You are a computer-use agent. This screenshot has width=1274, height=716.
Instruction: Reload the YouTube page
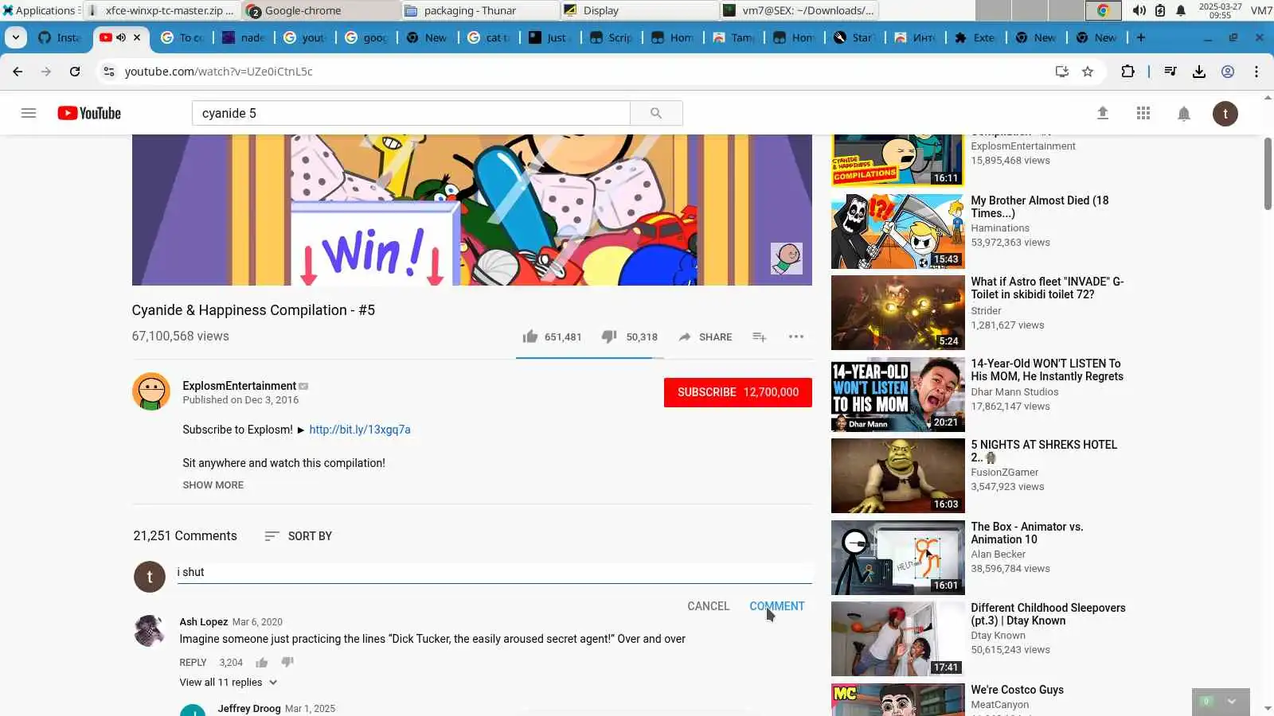pos(75,72)
